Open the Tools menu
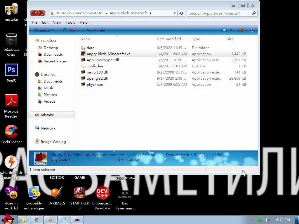 [x=70, y=22]
